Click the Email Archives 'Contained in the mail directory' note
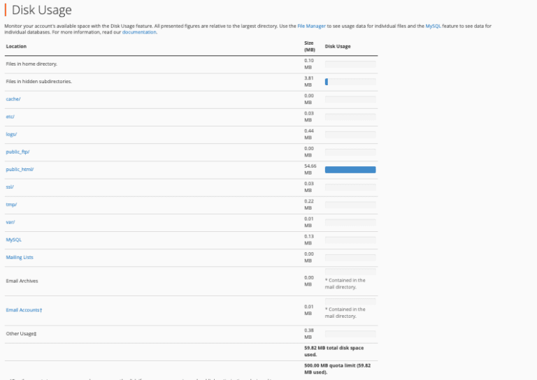 (x=345, y=284)
